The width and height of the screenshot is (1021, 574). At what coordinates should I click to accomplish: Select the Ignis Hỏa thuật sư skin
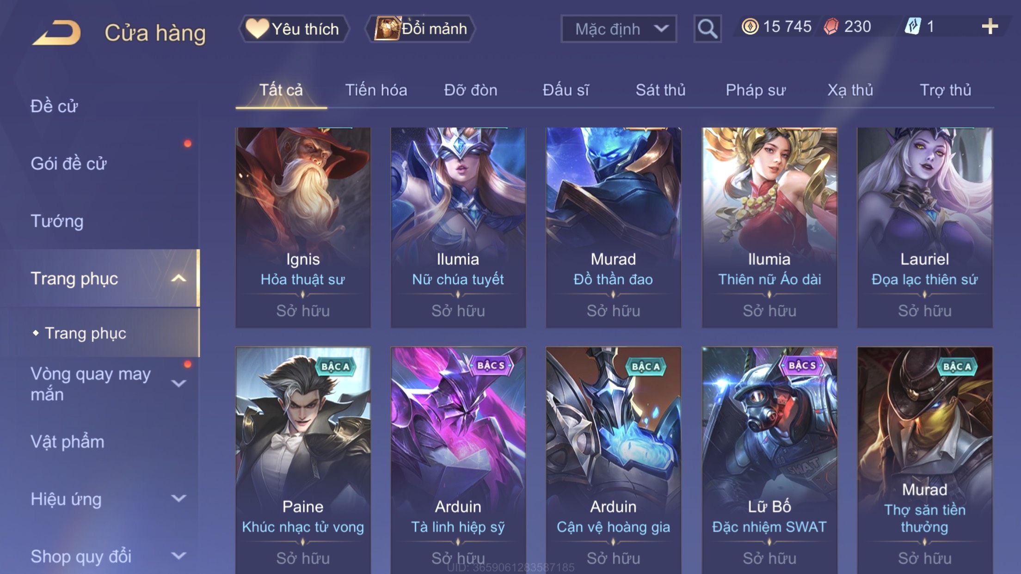(x=303, y=227)
